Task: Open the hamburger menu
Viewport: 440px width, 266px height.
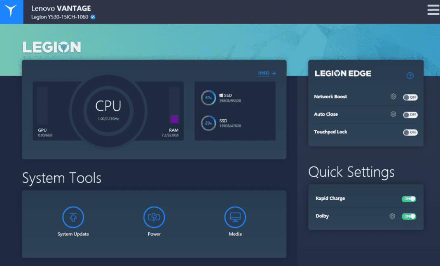Action: pos(433,10)
